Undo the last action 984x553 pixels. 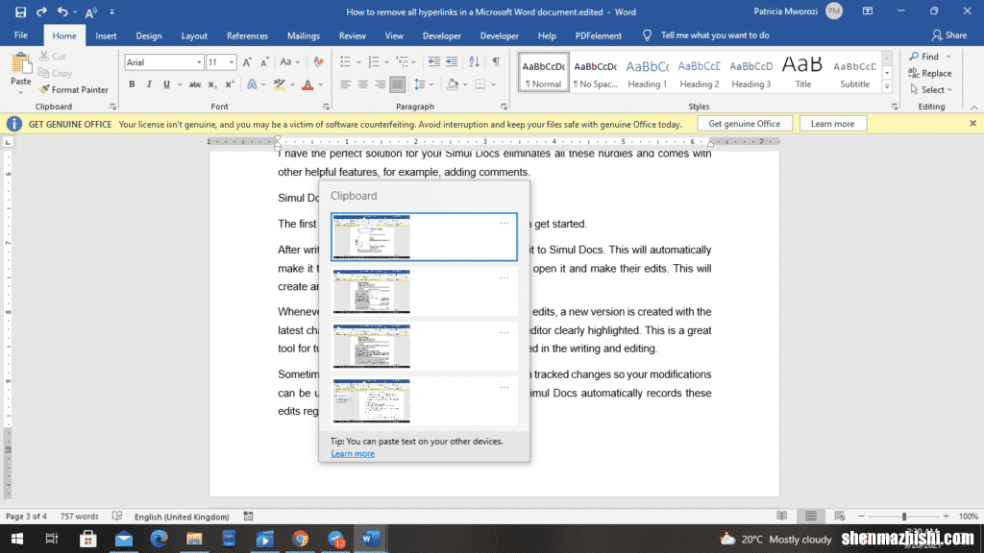62,12
